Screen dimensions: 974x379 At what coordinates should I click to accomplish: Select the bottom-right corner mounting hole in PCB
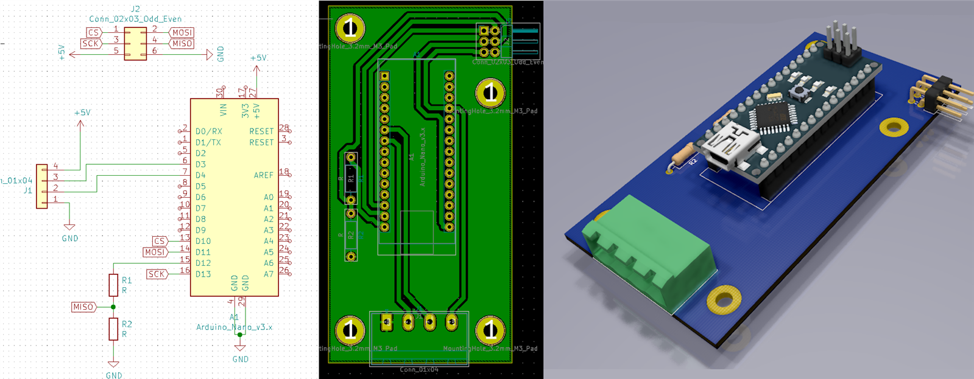490,330
